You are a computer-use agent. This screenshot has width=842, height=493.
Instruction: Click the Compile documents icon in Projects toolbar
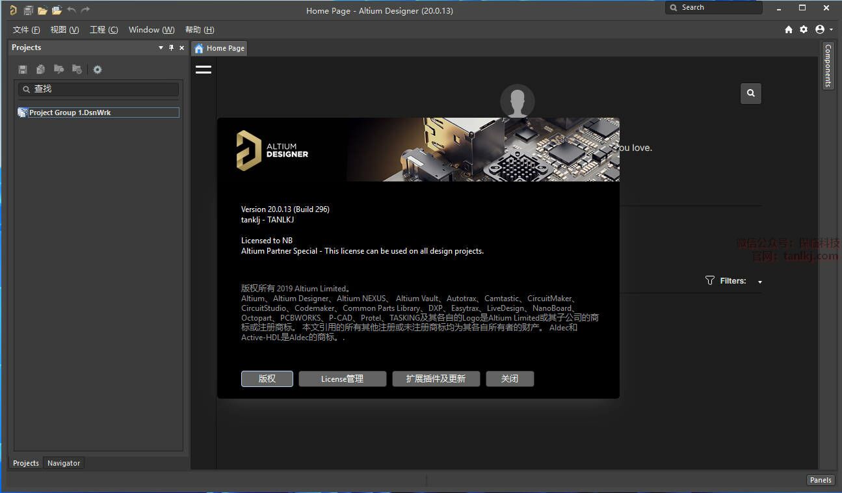(x=40, y=70)
